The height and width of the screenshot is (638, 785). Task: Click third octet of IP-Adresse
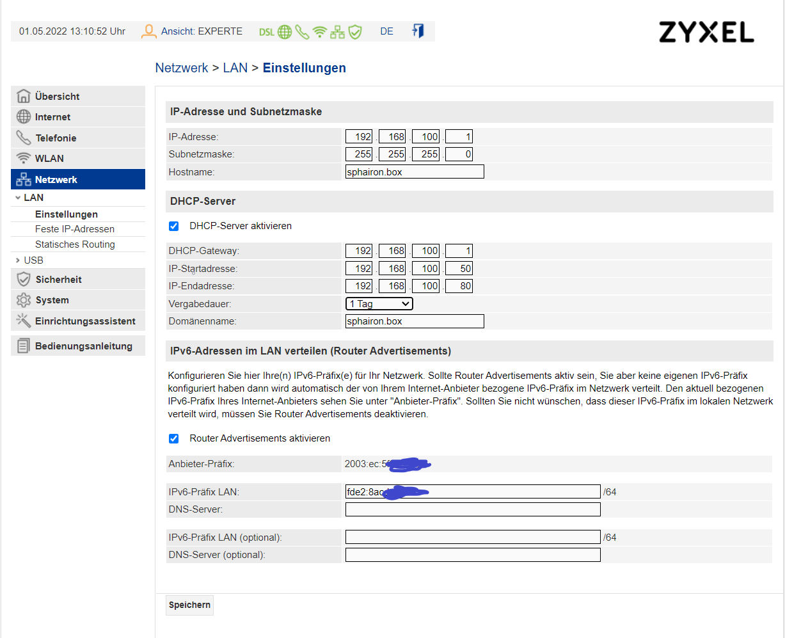pos(425,136)
